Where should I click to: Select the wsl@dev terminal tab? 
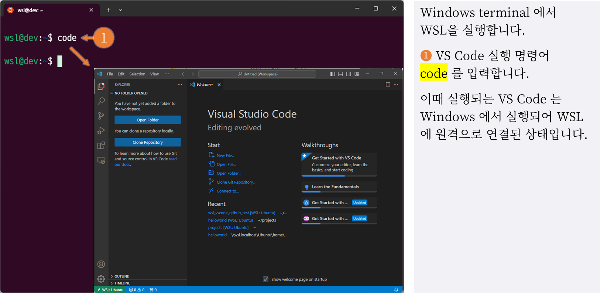coord(52,10)
